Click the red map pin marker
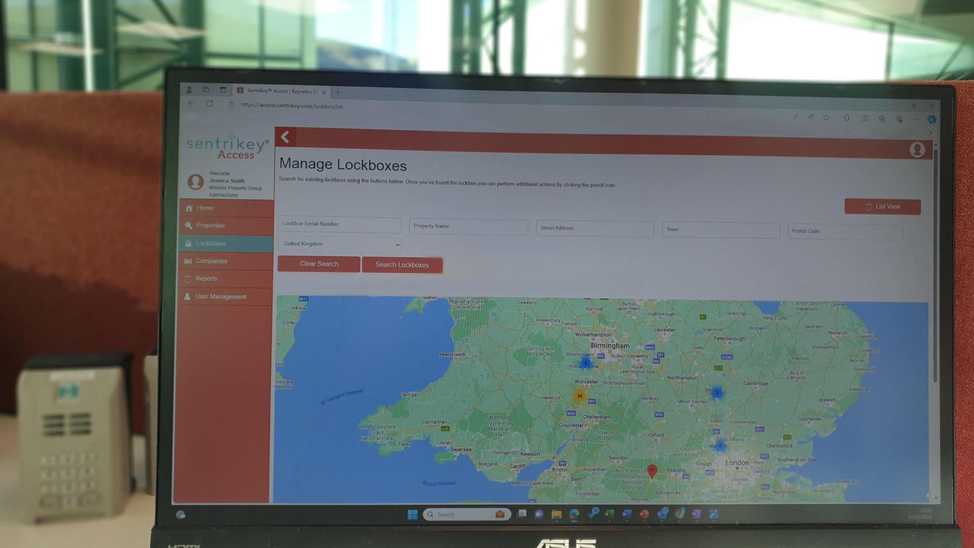974x548 pixels. pos(652,471)
